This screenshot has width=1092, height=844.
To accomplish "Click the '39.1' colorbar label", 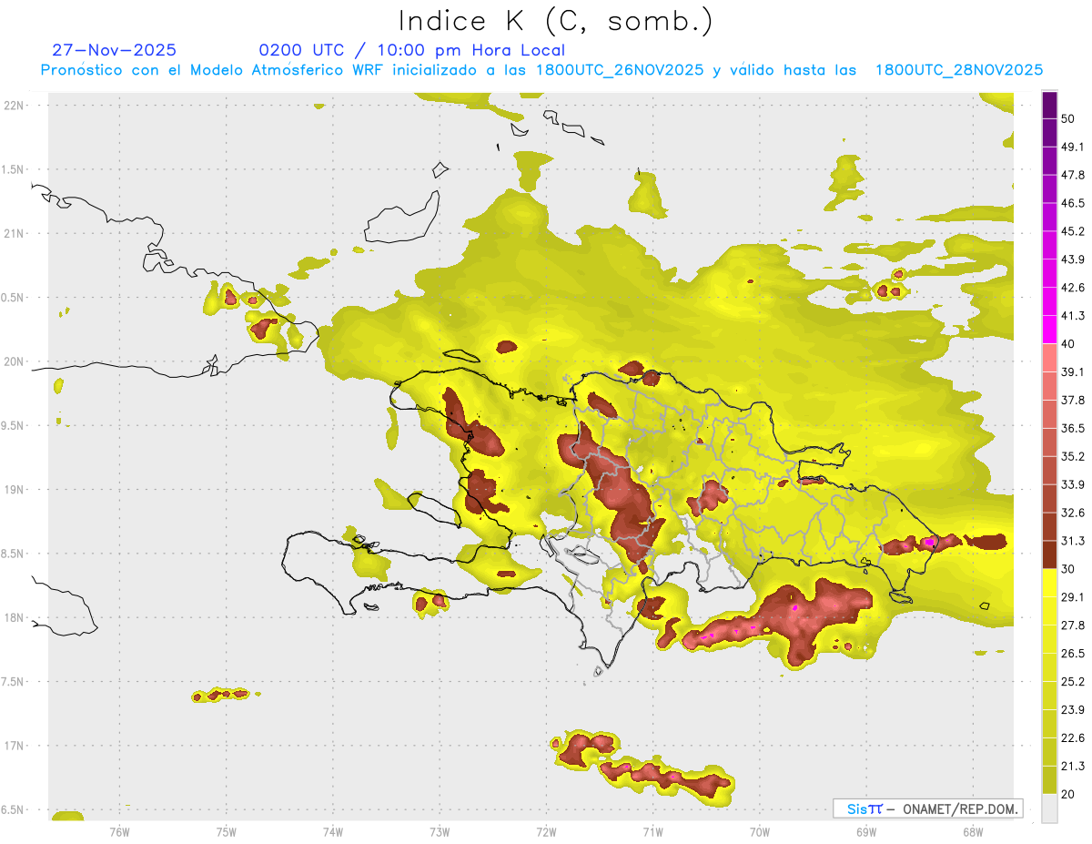I will [1072, 372].
